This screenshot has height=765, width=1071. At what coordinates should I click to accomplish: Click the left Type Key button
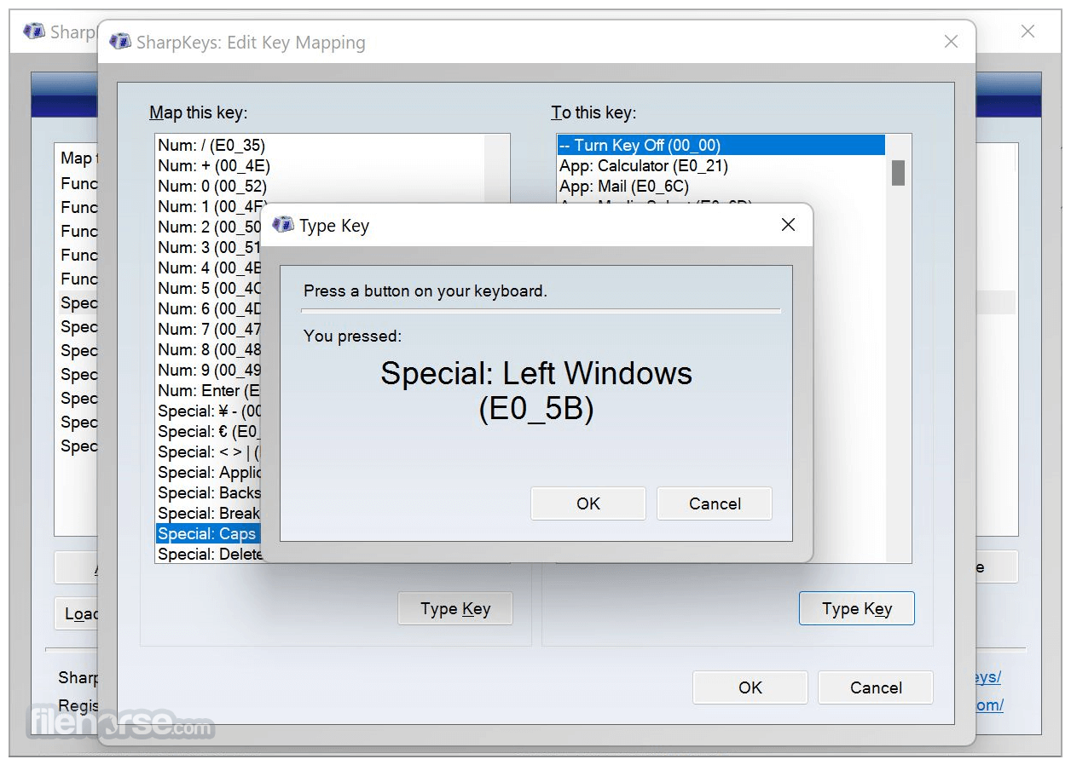(455, 608)
